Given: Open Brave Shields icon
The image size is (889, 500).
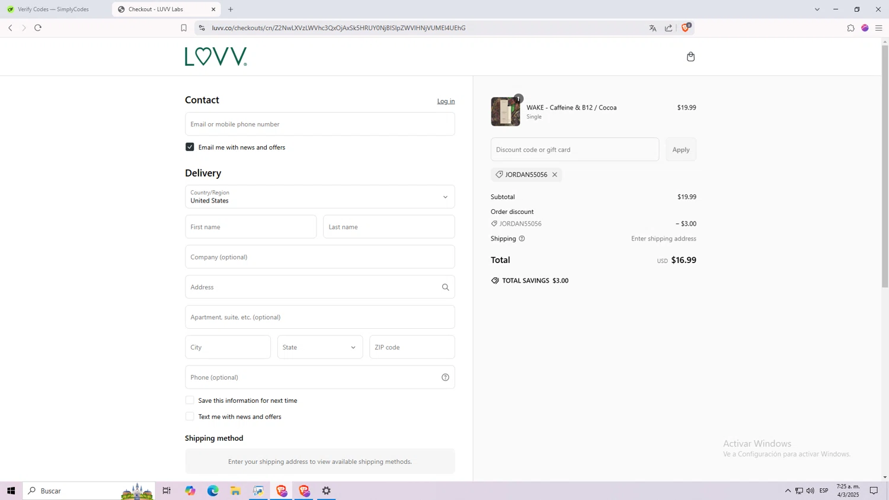Looking at the screenshot, I should (686, 27).
